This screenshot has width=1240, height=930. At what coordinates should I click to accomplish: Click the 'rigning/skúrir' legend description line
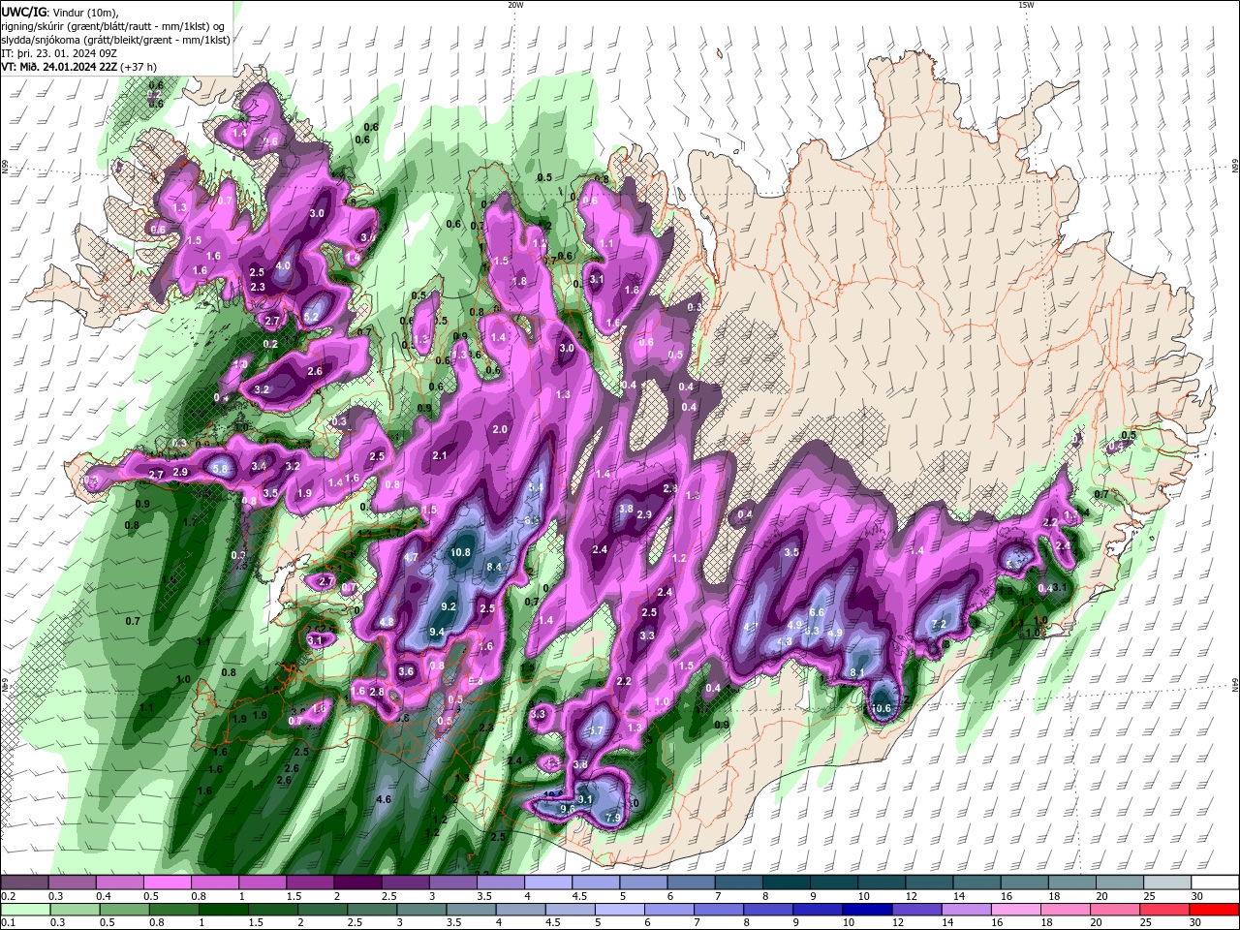[x=114, y=26]
